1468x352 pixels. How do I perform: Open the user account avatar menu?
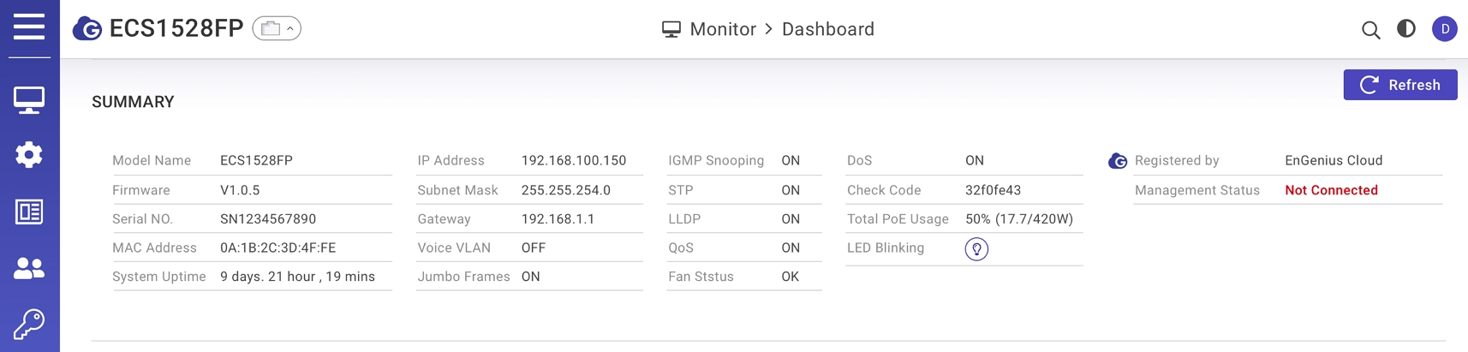pos(1445,29)
